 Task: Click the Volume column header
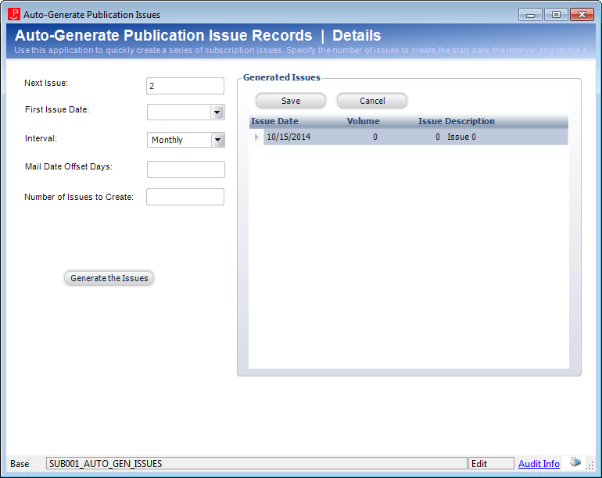pos(364,121)
